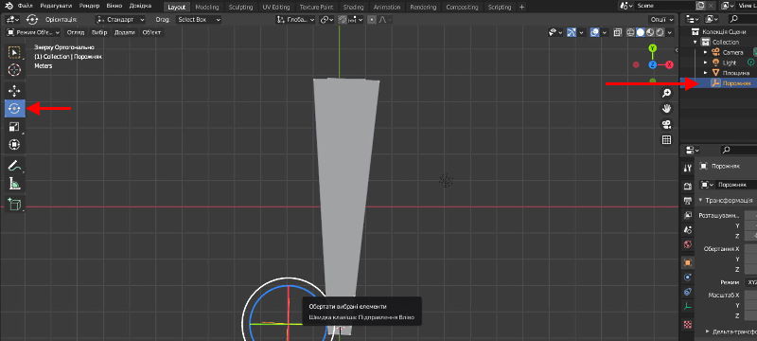Switch to material preview shading
Image resolution: width=757 pixels, height=341 pixels.
pyautogui.click(x=649, y=32)
